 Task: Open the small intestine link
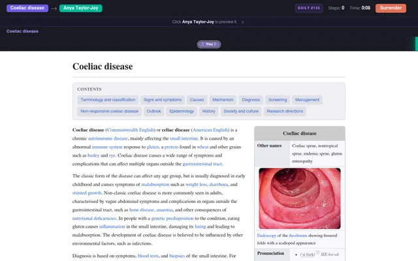tap(184, 138)
